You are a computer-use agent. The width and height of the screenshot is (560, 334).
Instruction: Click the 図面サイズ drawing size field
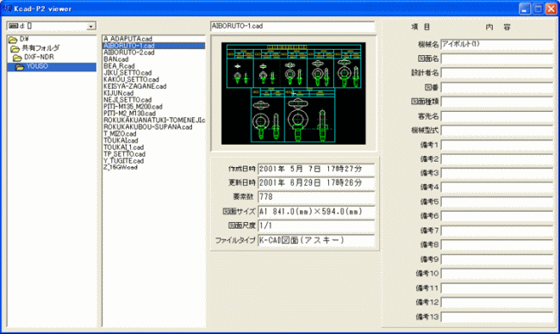coord(316,212)
